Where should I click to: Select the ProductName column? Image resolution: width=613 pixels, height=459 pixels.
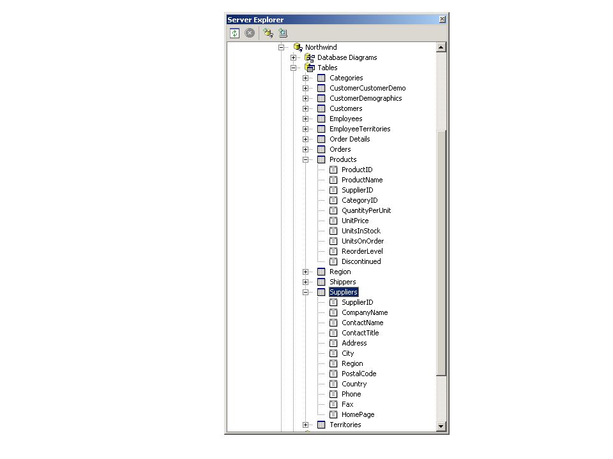(362, 180)
